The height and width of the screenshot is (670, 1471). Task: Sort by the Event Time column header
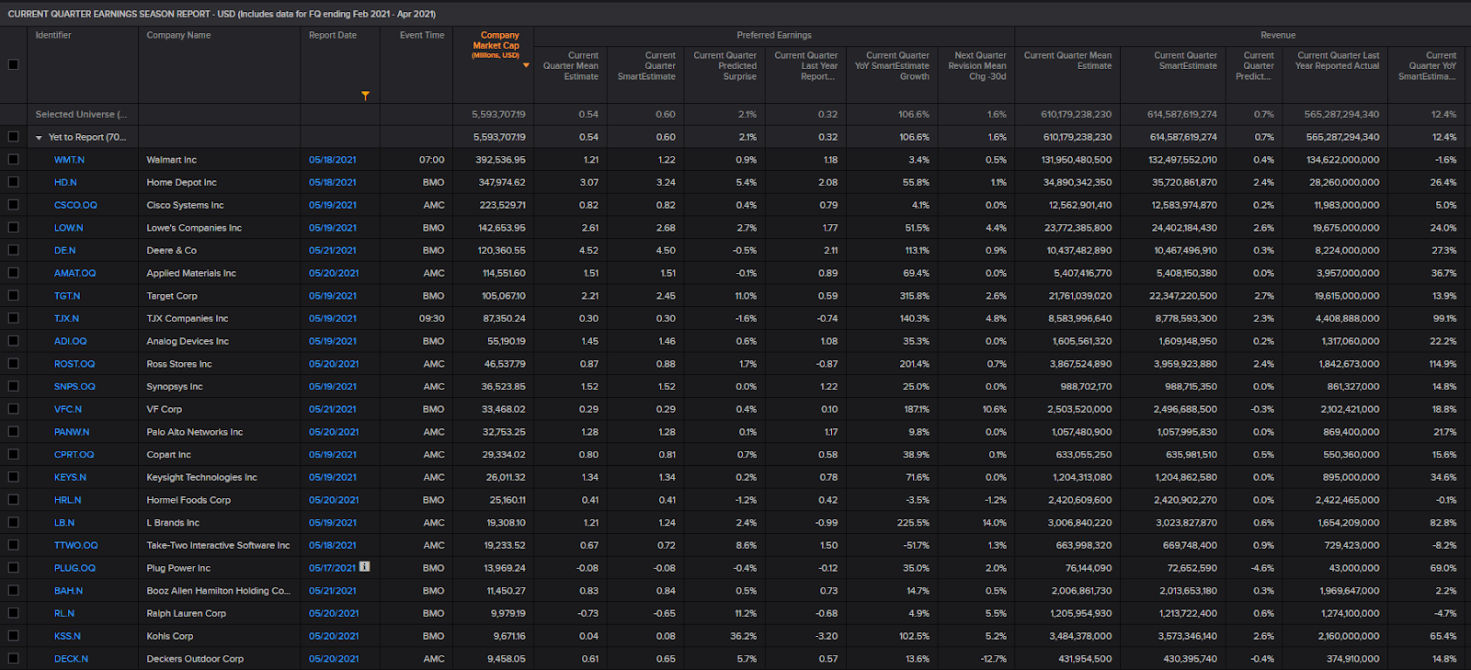click(422, 35)
